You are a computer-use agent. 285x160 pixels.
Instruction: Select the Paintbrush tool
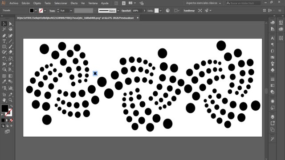10,47
